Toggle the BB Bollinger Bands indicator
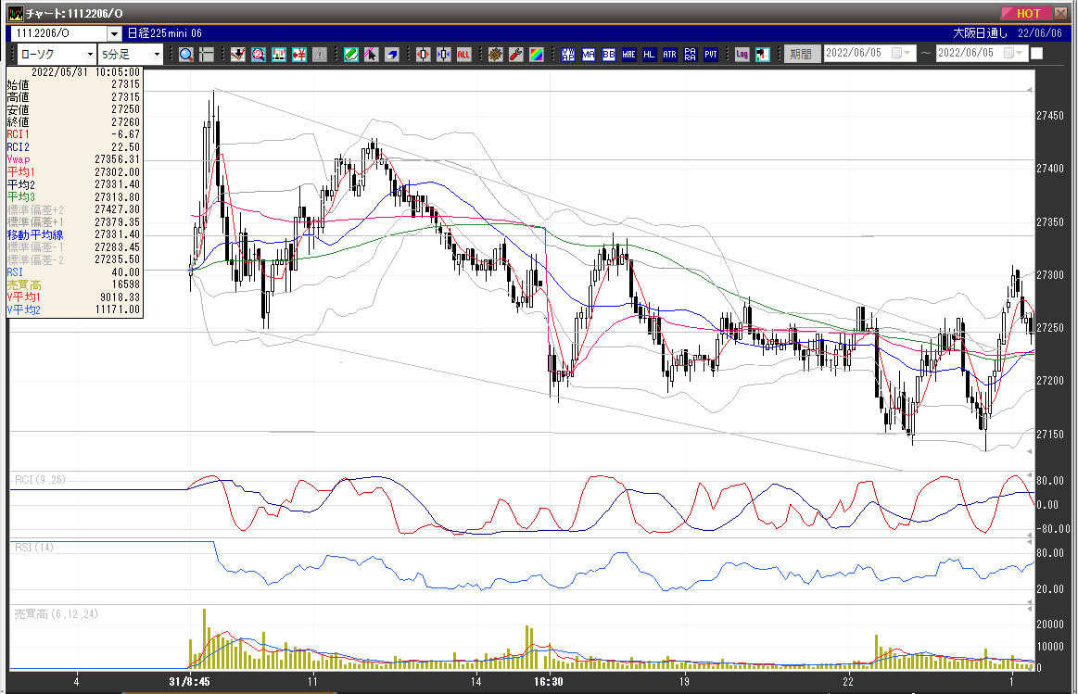Image resolution: width=1078 pixels, height=694 pixels. coord(608,55)
